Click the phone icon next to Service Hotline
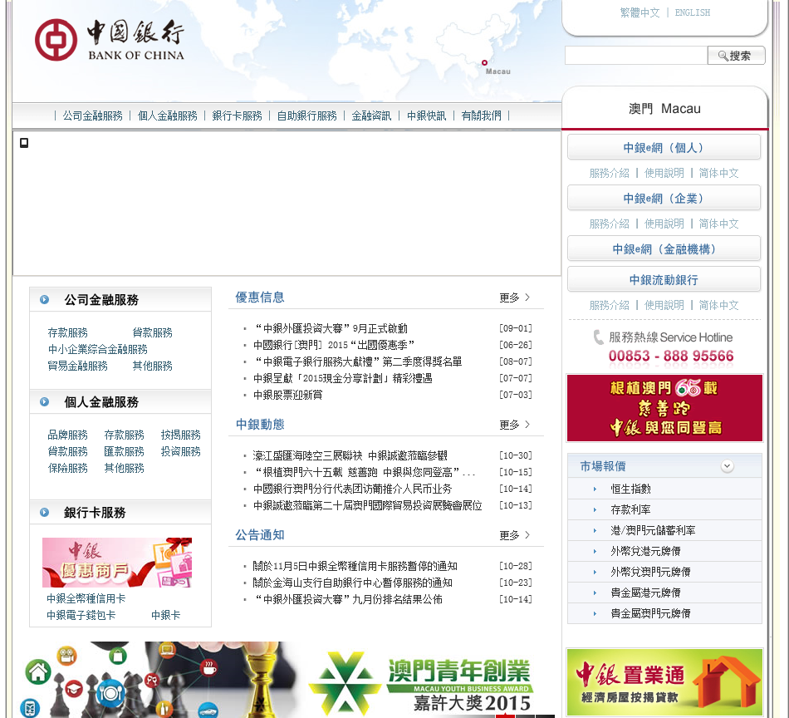 (598, 337)
